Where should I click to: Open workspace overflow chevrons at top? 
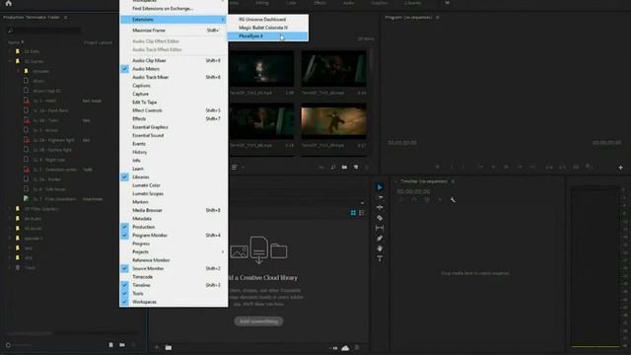pyautogui.click(x=447, y=3)
